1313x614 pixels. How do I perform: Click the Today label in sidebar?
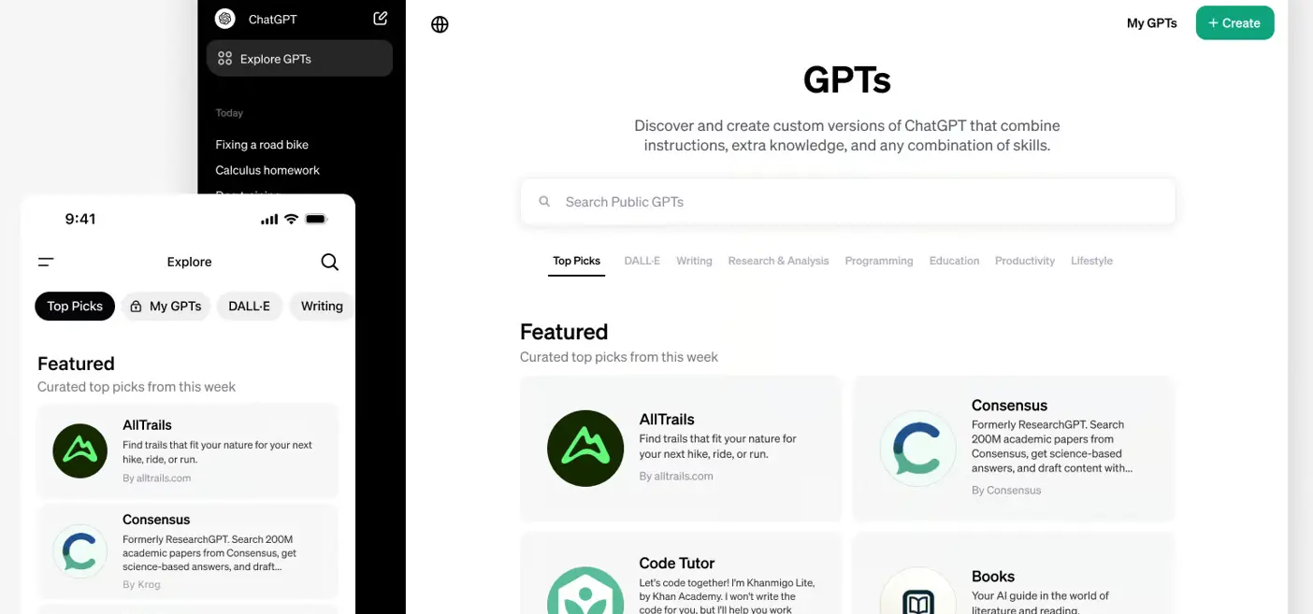[x=229, y=113]
